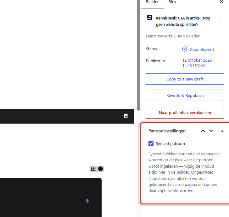Click the pattern icon next to Kennisbank title
This screenshot has width=229, height=217.
click(149, 17)
